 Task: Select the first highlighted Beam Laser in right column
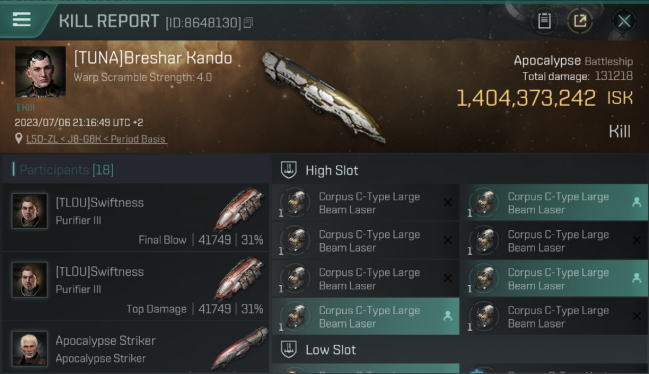tap(554, 203)
